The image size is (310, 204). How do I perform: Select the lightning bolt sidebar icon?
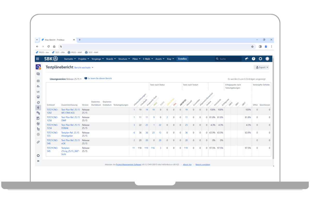click(x=38, y=108)
